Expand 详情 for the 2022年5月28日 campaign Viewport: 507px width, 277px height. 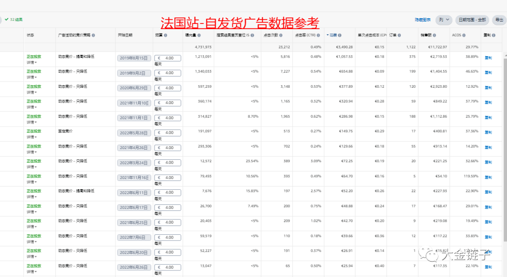tap(31, 137)
